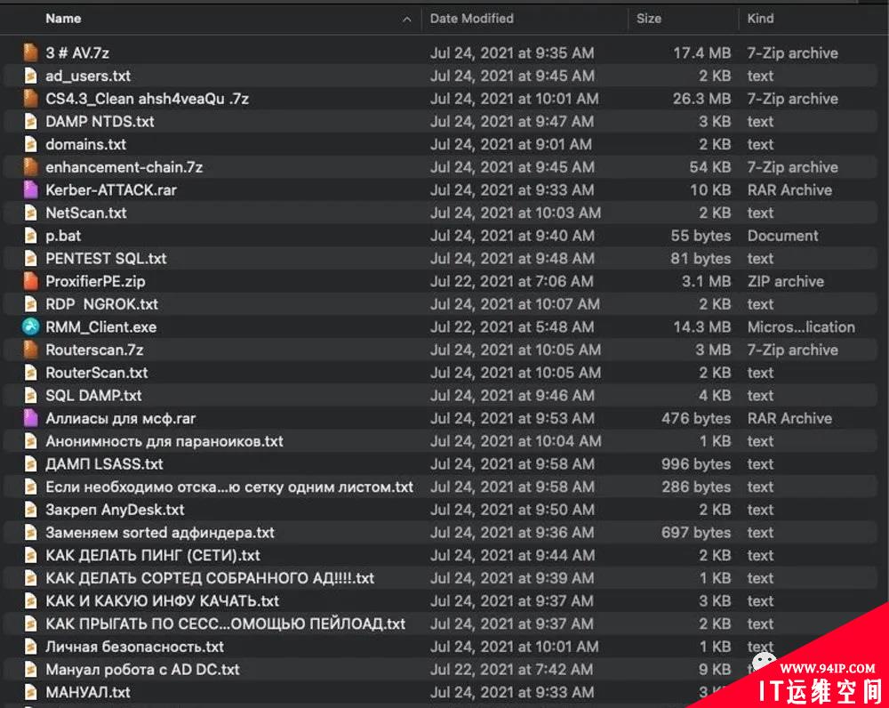Click the Jul 24, 2021 at 9:01 AM date
The image size is (889, 708).
click(511, 144)
